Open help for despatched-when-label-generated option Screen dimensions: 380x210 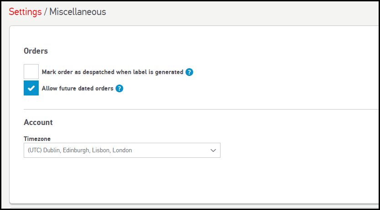coord(189,72)
